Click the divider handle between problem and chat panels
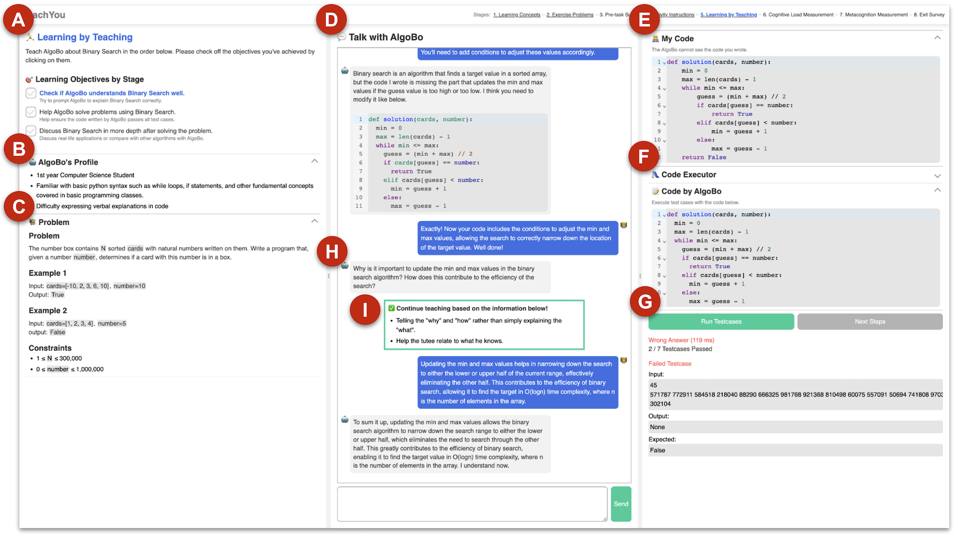Viewport: 955px width, 536px height. [x=329, y=276]
